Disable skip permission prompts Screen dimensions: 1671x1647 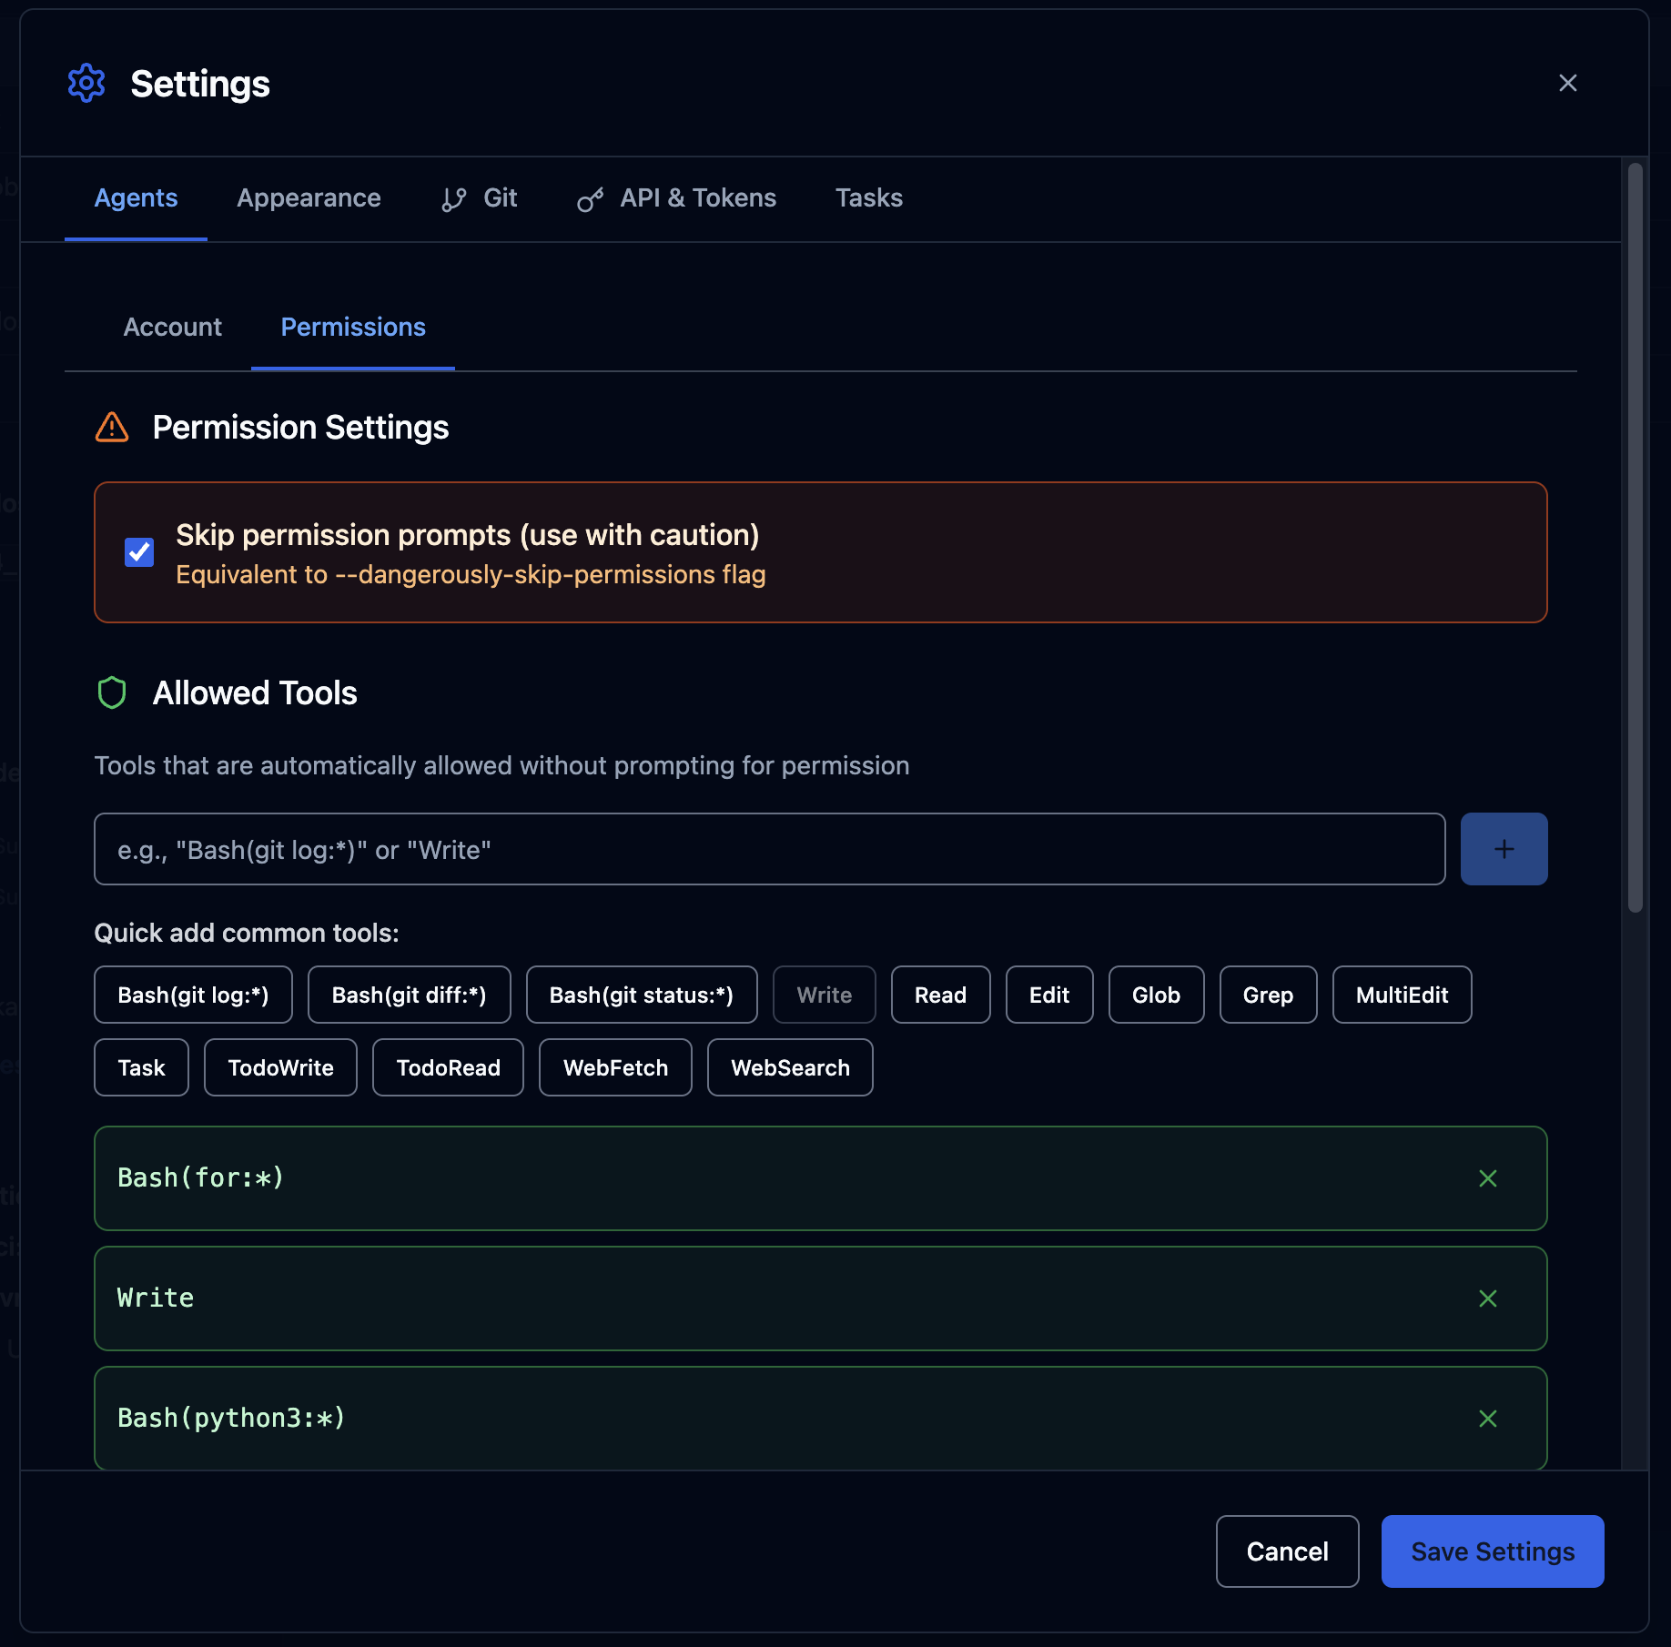pyautogui.click(x=138, y=552)
